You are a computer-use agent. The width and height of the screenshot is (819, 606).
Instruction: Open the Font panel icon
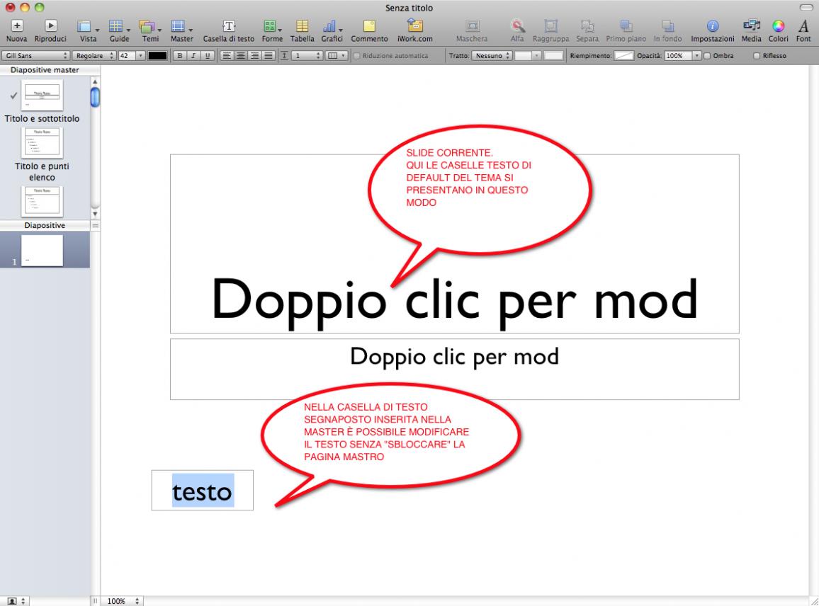click(x=803, y=25)
